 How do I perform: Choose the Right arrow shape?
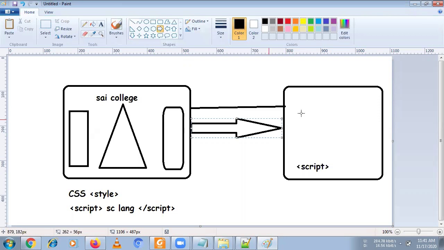pyautogui.click(x=160, y=29)
